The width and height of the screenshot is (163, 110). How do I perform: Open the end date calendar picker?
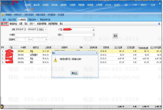[x=38, y=29]
